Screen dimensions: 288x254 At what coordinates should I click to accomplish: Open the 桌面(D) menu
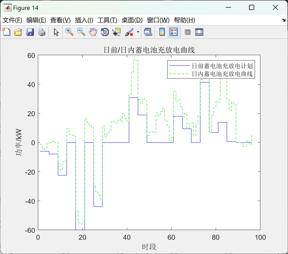tap(132, 20)
